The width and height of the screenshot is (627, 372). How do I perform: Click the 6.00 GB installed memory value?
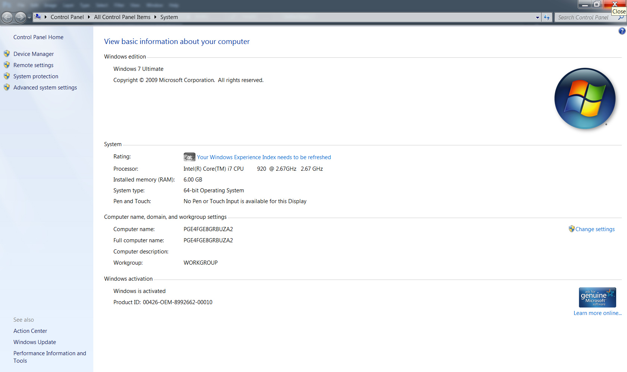193,180
